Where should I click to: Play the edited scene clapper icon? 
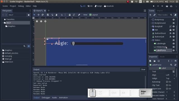(x=167, y=6)
